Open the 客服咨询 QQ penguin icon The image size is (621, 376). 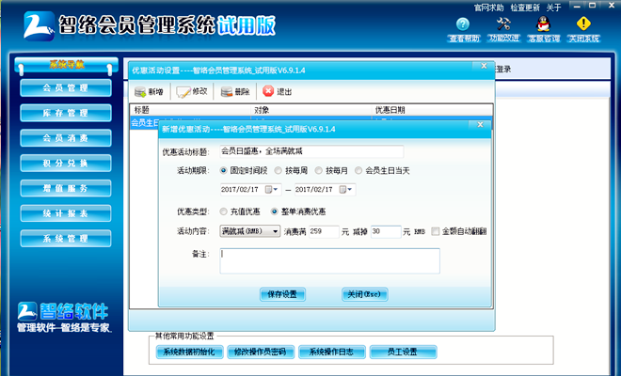pos(544,24)
